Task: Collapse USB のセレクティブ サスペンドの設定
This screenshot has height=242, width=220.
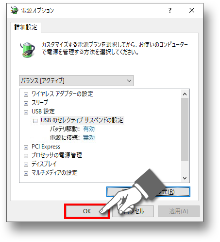Action: pyautogui.click(x=35, y=121)
